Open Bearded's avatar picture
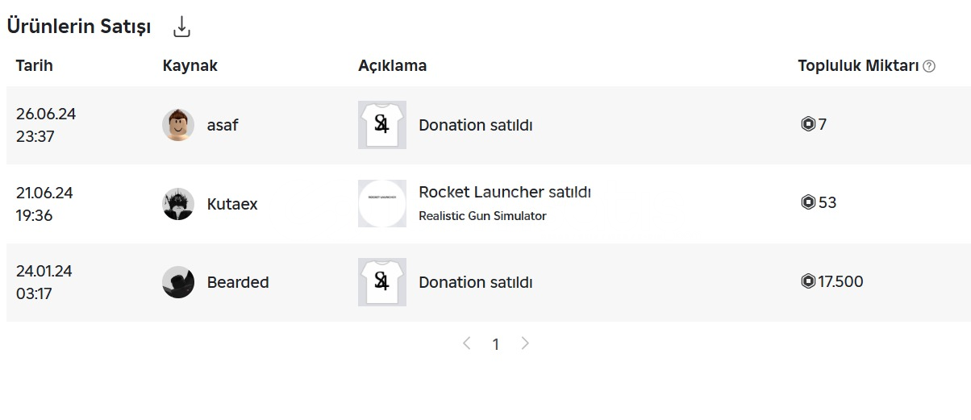The image size is (971, 420). (178, 282)
